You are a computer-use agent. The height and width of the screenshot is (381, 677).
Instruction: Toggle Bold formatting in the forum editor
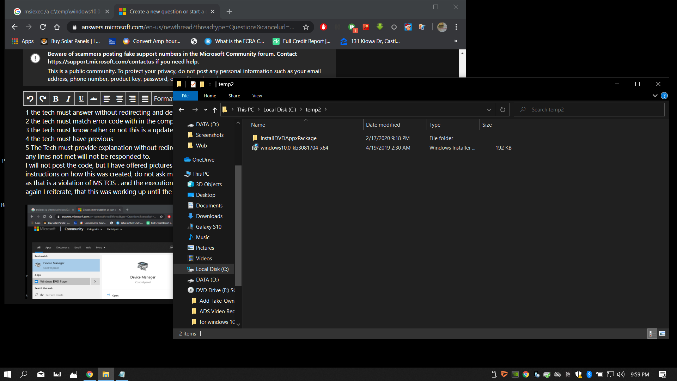click(56, 99)
